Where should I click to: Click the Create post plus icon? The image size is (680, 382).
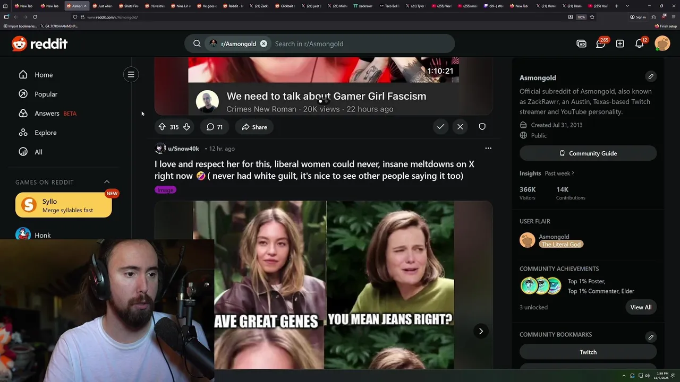620,44
